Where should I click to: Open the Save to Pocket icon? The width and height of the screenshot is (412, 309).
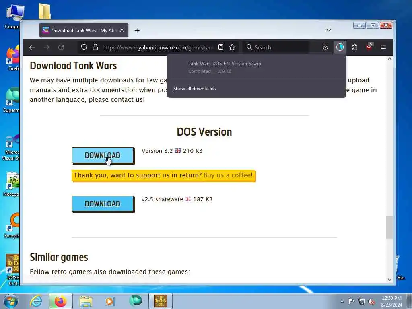[x=325, y=47]
